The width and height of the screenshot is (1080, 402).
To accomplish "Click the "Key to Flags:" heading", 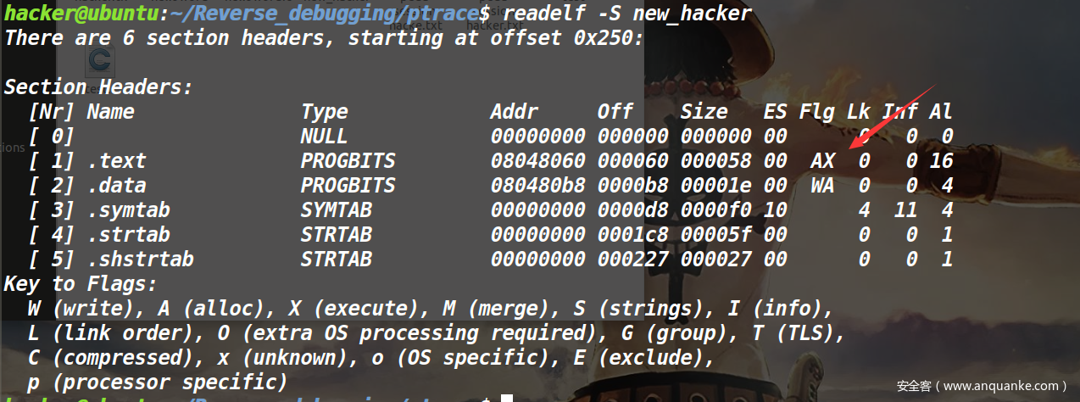I will [81, 284].
